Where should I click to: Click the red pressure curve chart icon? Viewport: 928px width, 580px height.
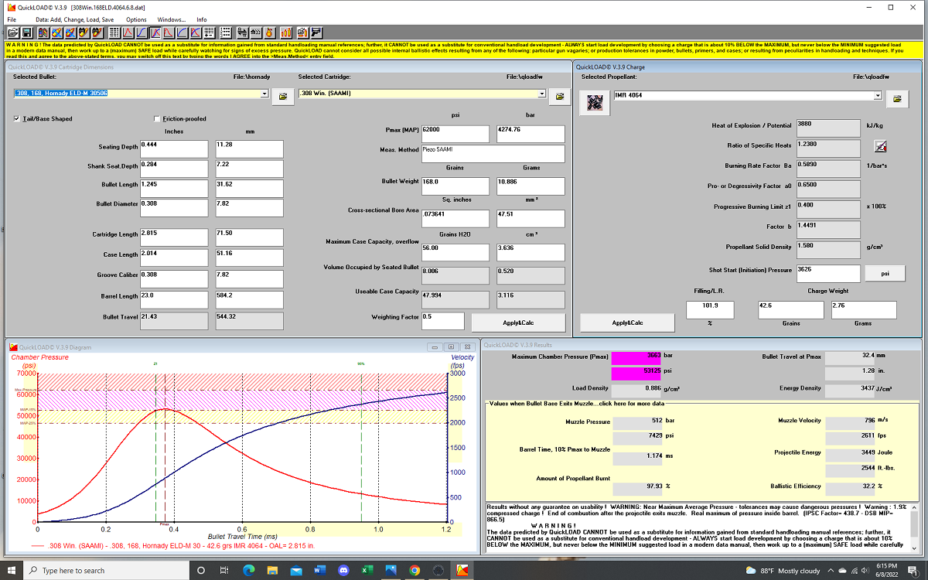coord(128,32)
